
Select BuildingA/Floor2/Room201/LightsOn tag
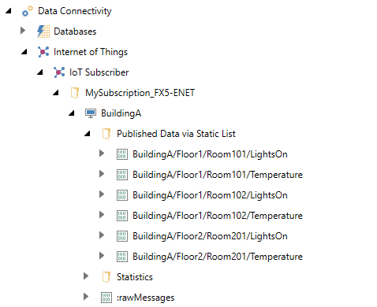210,236
